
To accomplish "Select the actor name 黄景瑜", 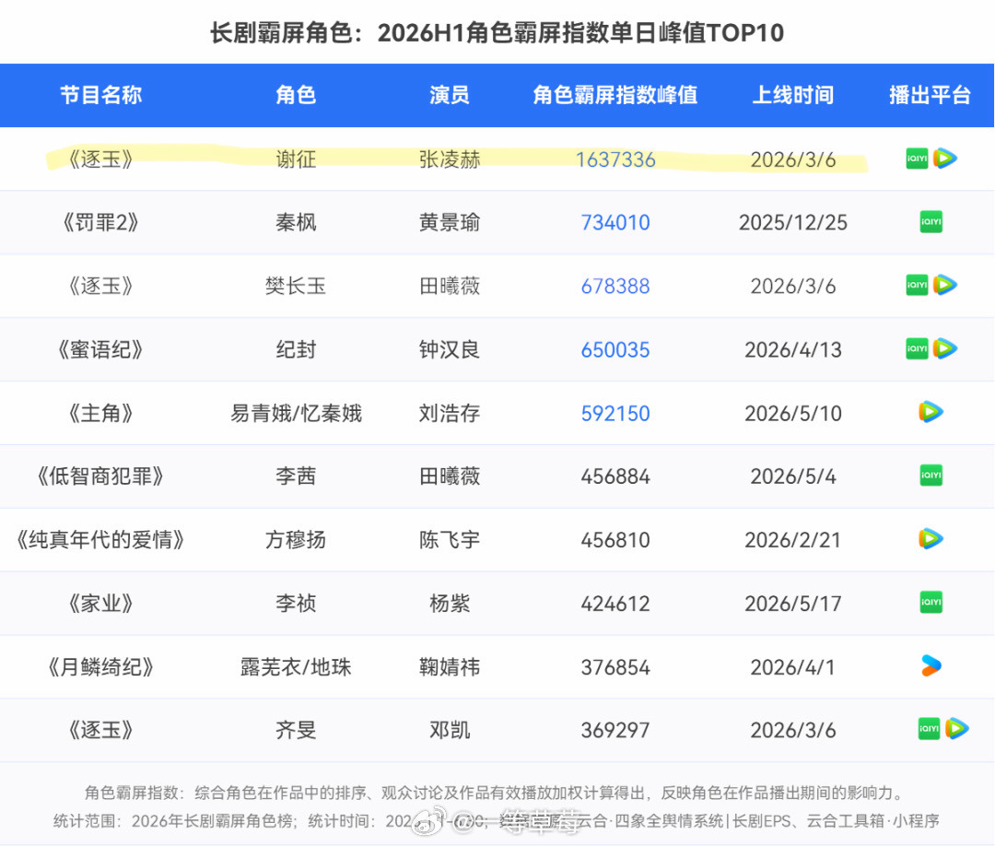I will coord(450,223).
